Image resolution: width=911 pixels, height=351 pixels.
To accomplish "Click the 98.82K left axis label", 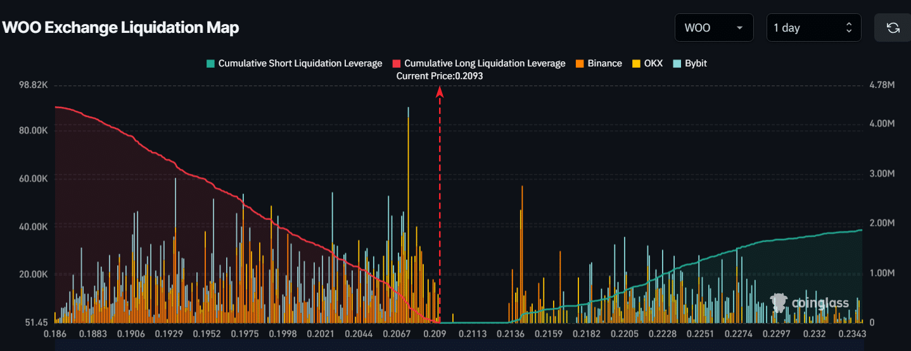I will click(x=34, y=85).
